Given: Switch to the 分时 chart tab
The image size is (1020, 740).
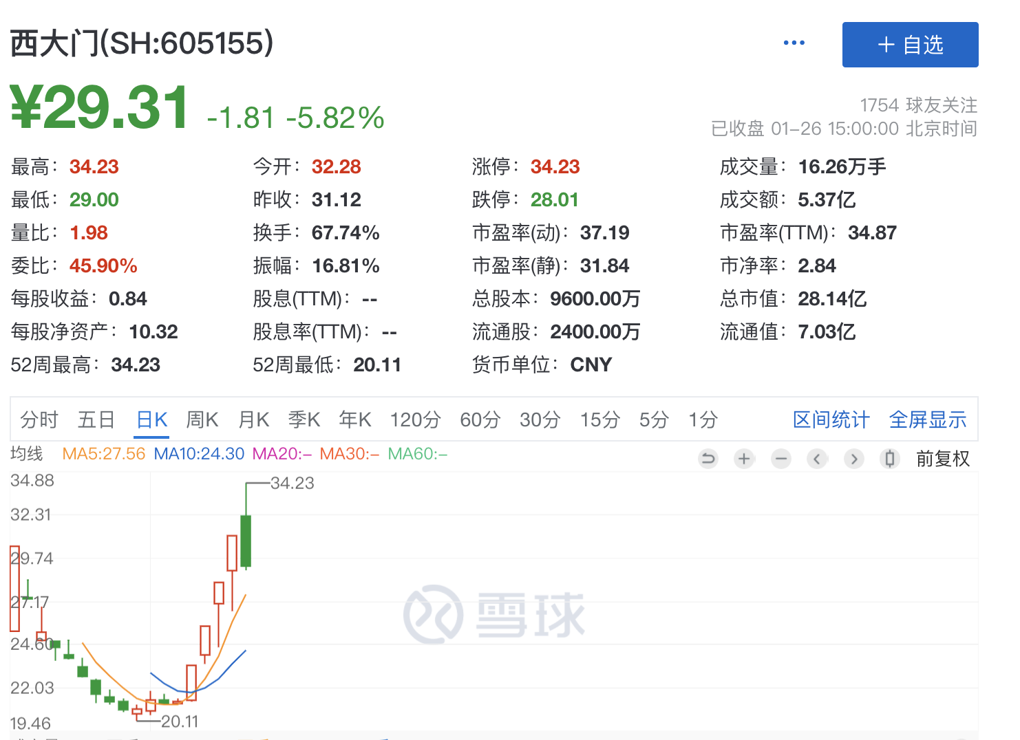Looking at the screenshot, I should [x=39, y=420].
